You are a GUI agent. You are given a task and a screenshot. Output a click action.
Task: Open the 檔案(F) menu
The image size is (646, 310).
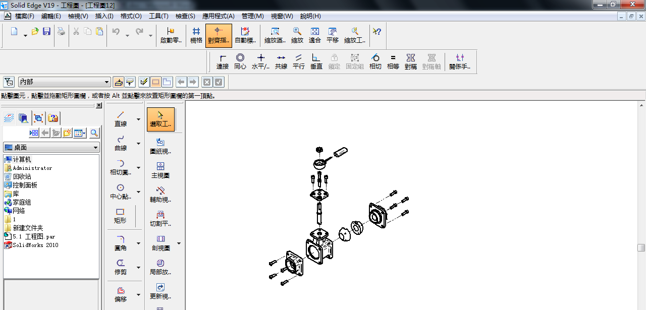(25, 16)
